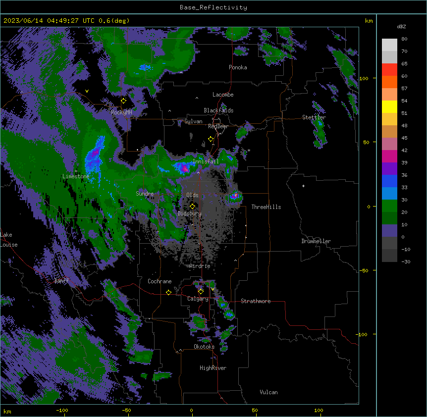
Task: Click the Limestone label
Action: (x=76, y=176)
